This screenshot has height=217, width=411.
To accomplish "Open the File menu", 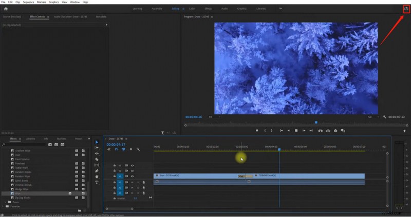I will (3, 2).
